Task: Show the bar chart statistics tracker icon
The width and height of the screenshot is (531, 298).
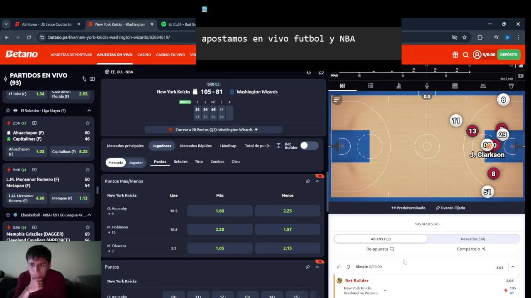Action: point(399,86)
